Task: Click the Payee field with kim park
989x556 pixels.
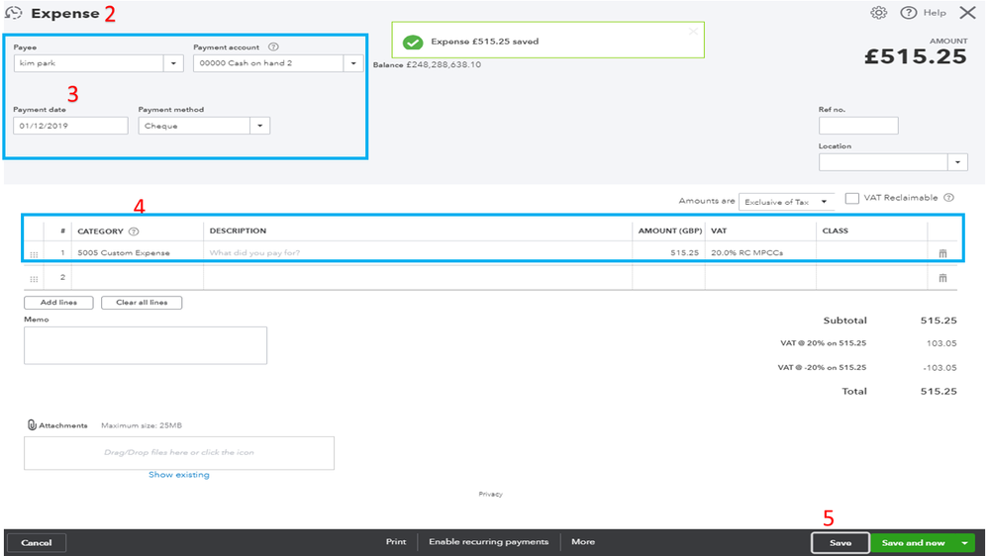Action: click(x=88, y=63)
